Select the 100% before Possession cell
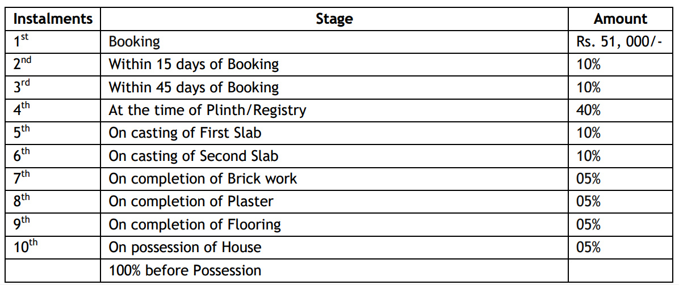This screenshot has height=285, width=679. (185, 270)
